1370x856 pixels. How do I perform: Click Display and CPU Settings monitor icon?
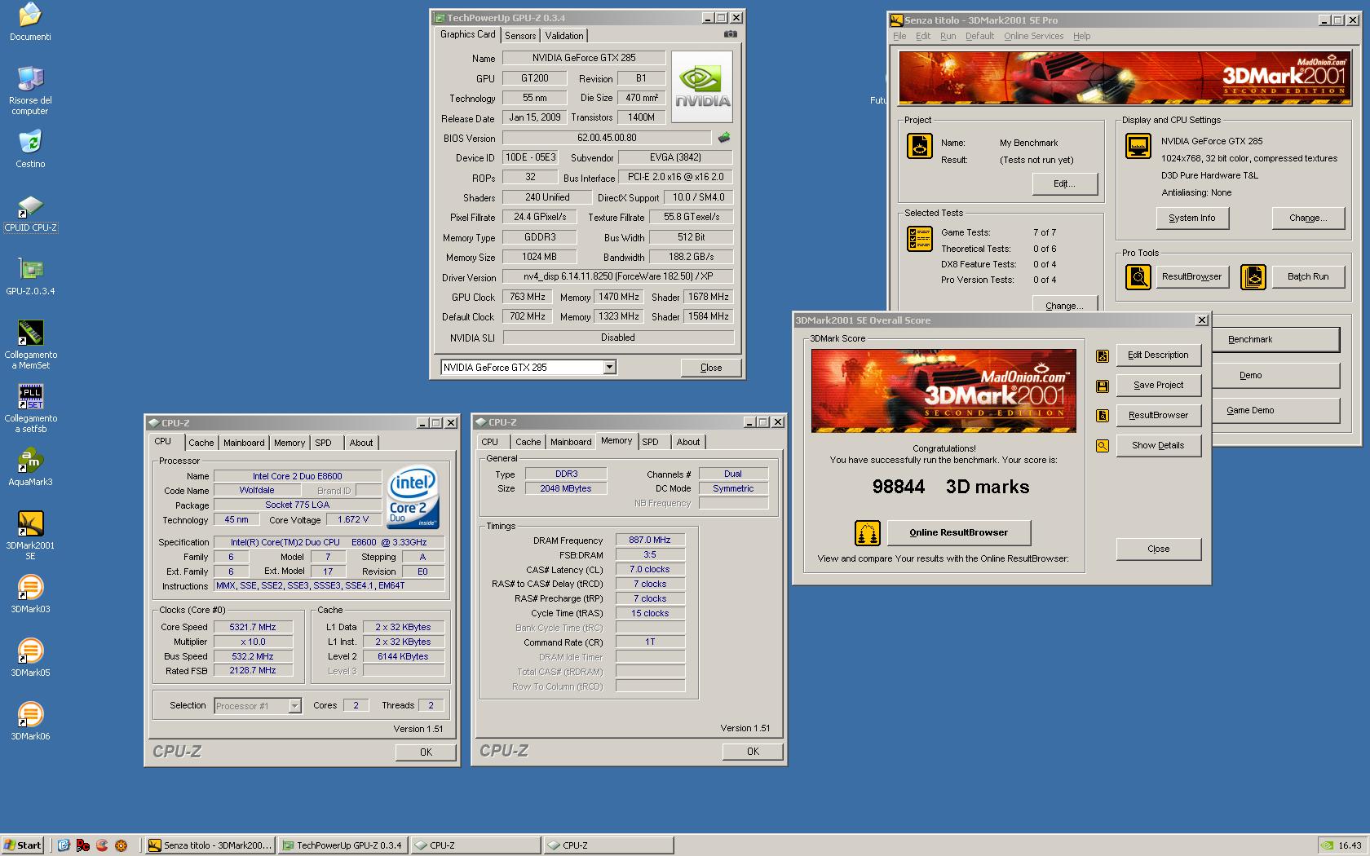pyautogui.click(x=1138, y=146)
